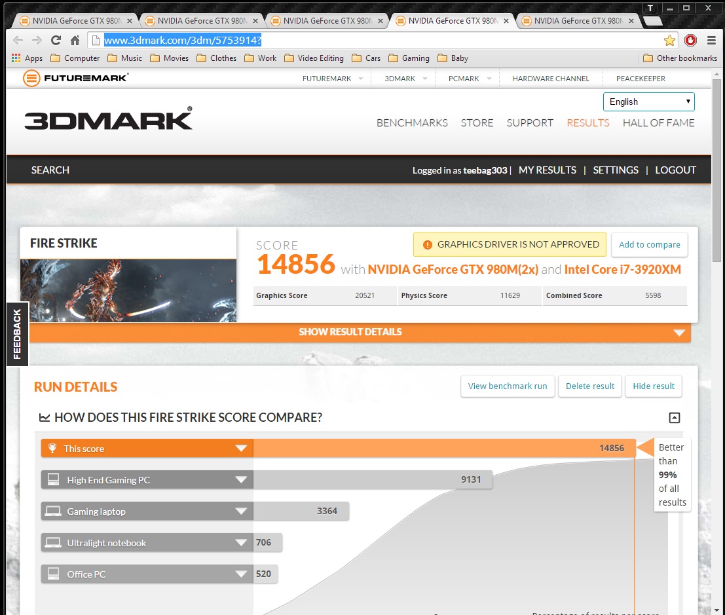The height and width of the screenshot is (615, 725).
Task: Open the SUPPORT menu item
Action: tap(530, 123)
